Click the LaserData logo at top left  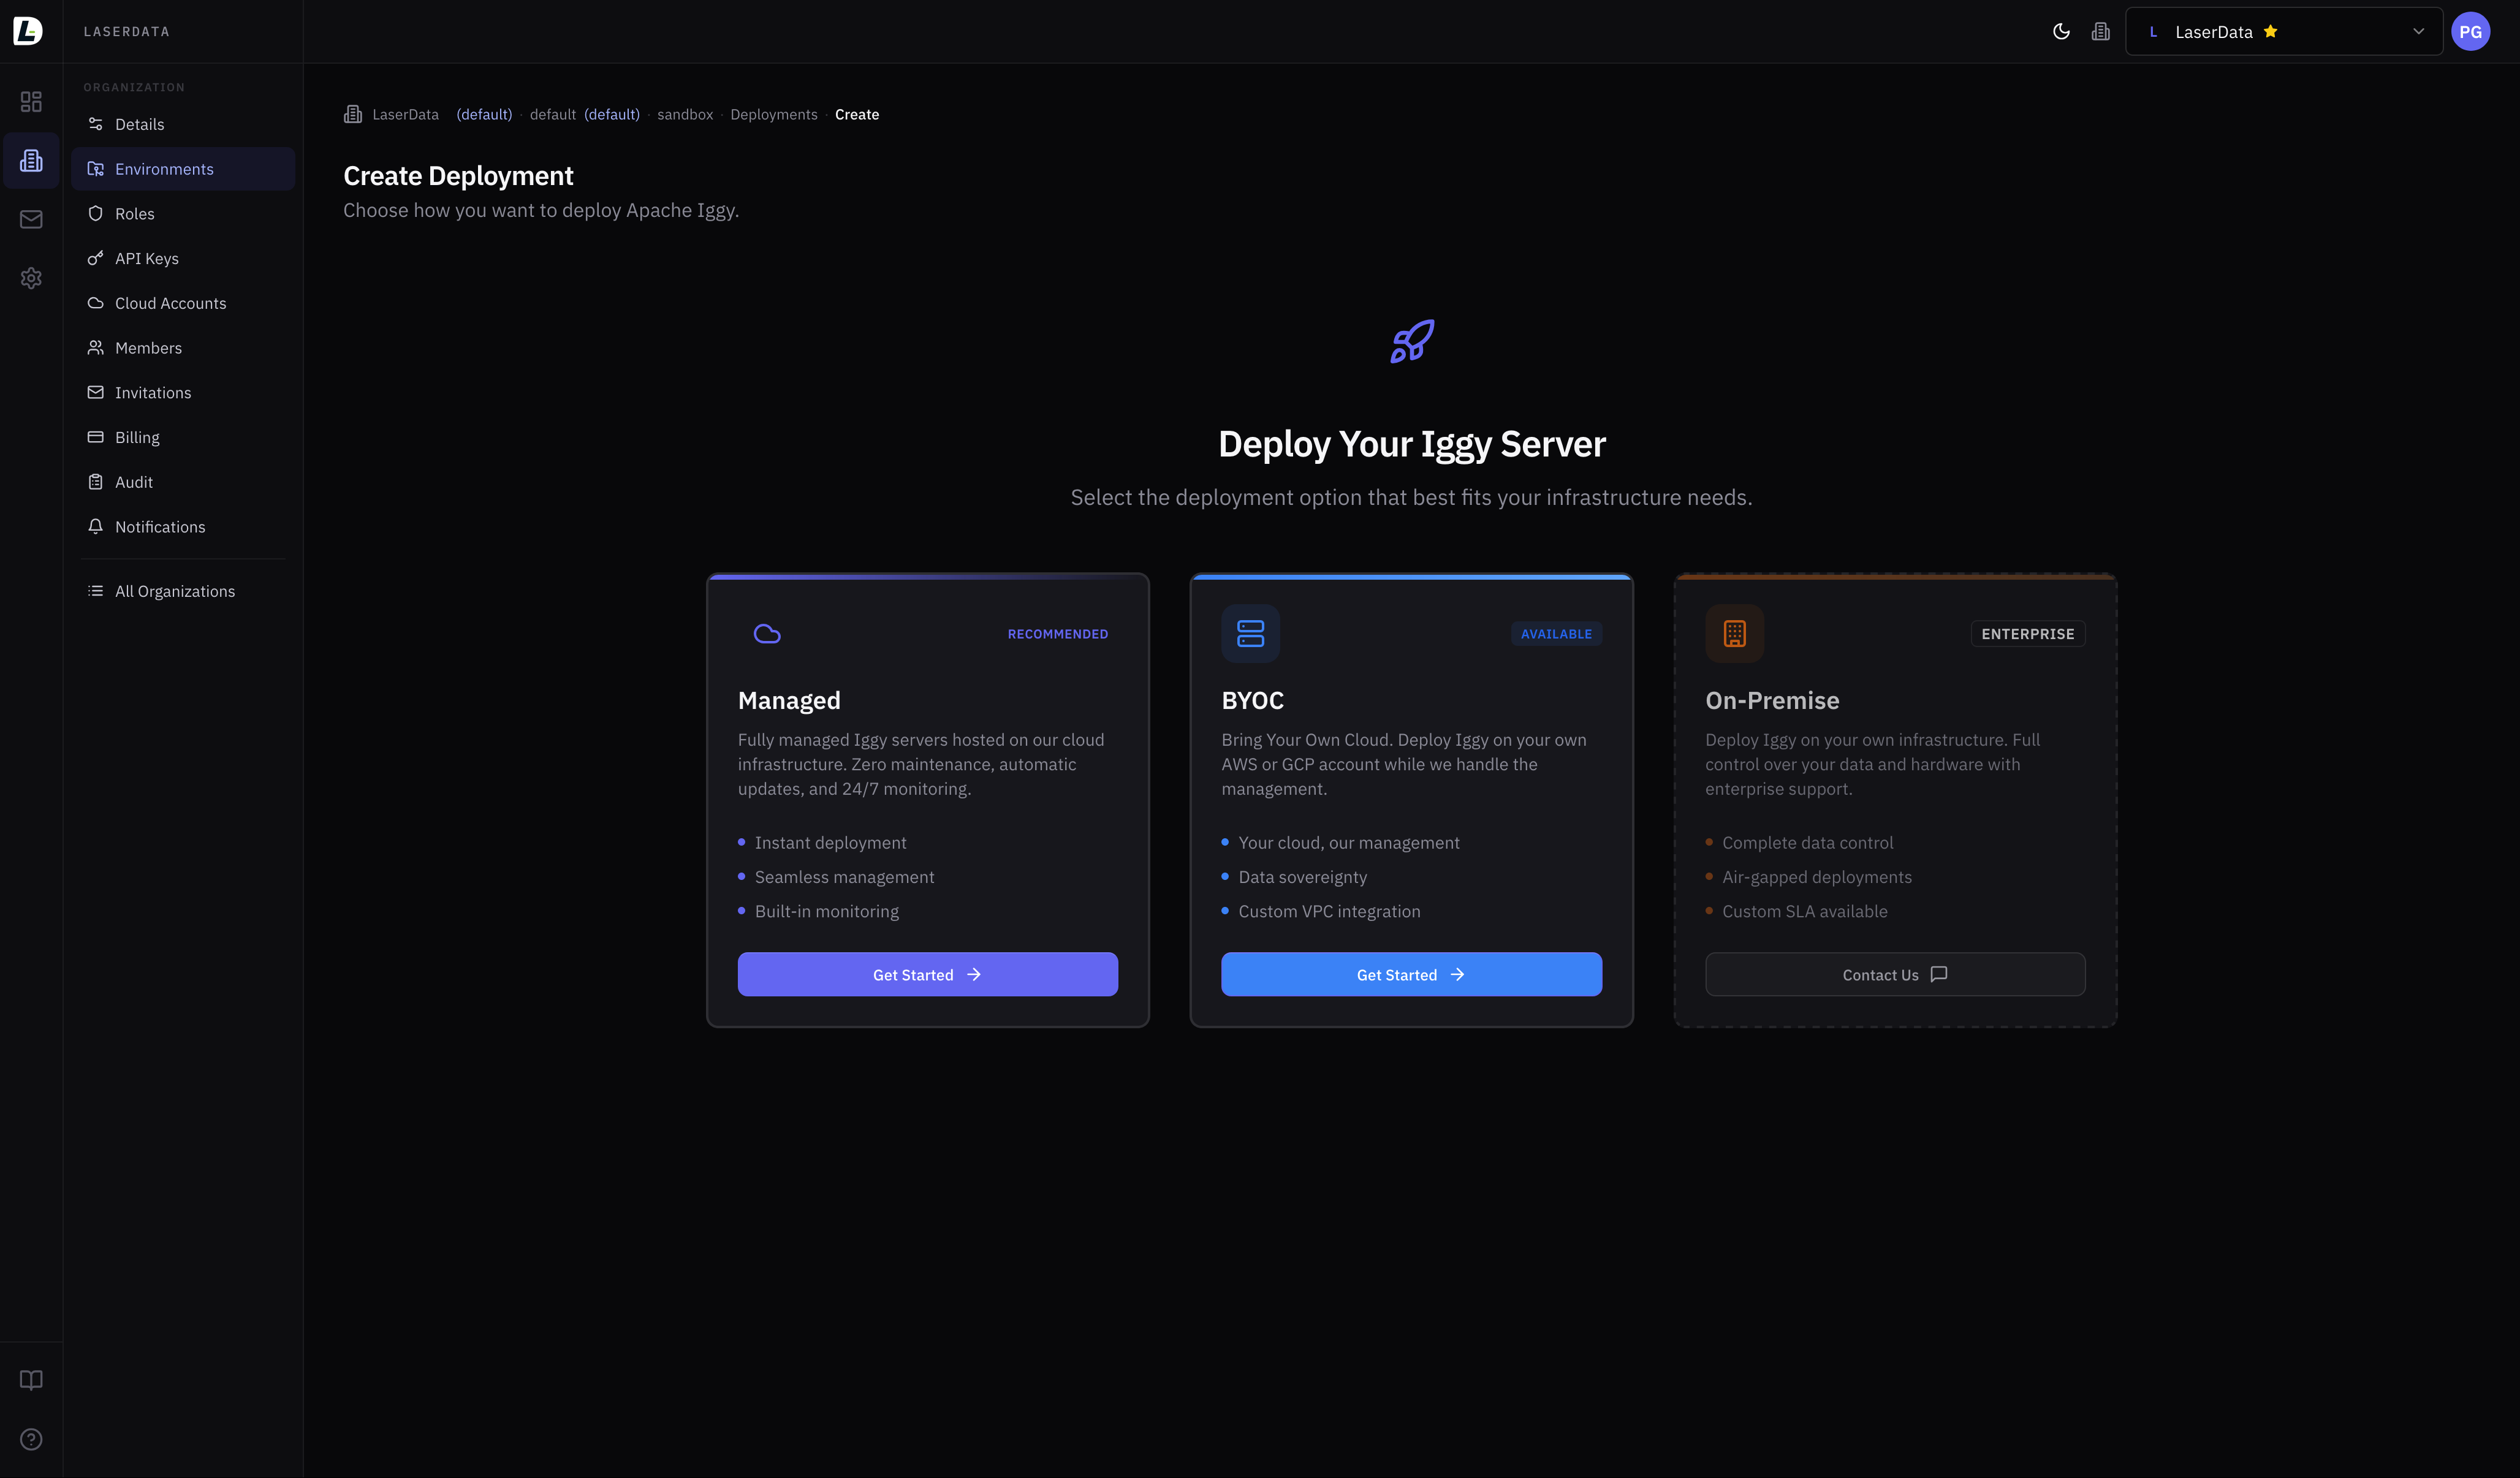27,31
